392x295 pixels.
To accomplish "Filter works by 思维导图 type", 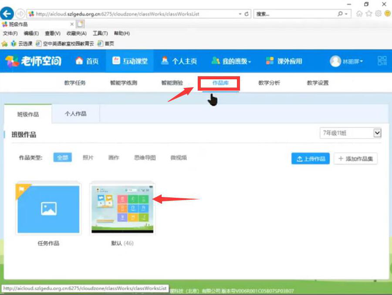I will click(x=145, y=158).
